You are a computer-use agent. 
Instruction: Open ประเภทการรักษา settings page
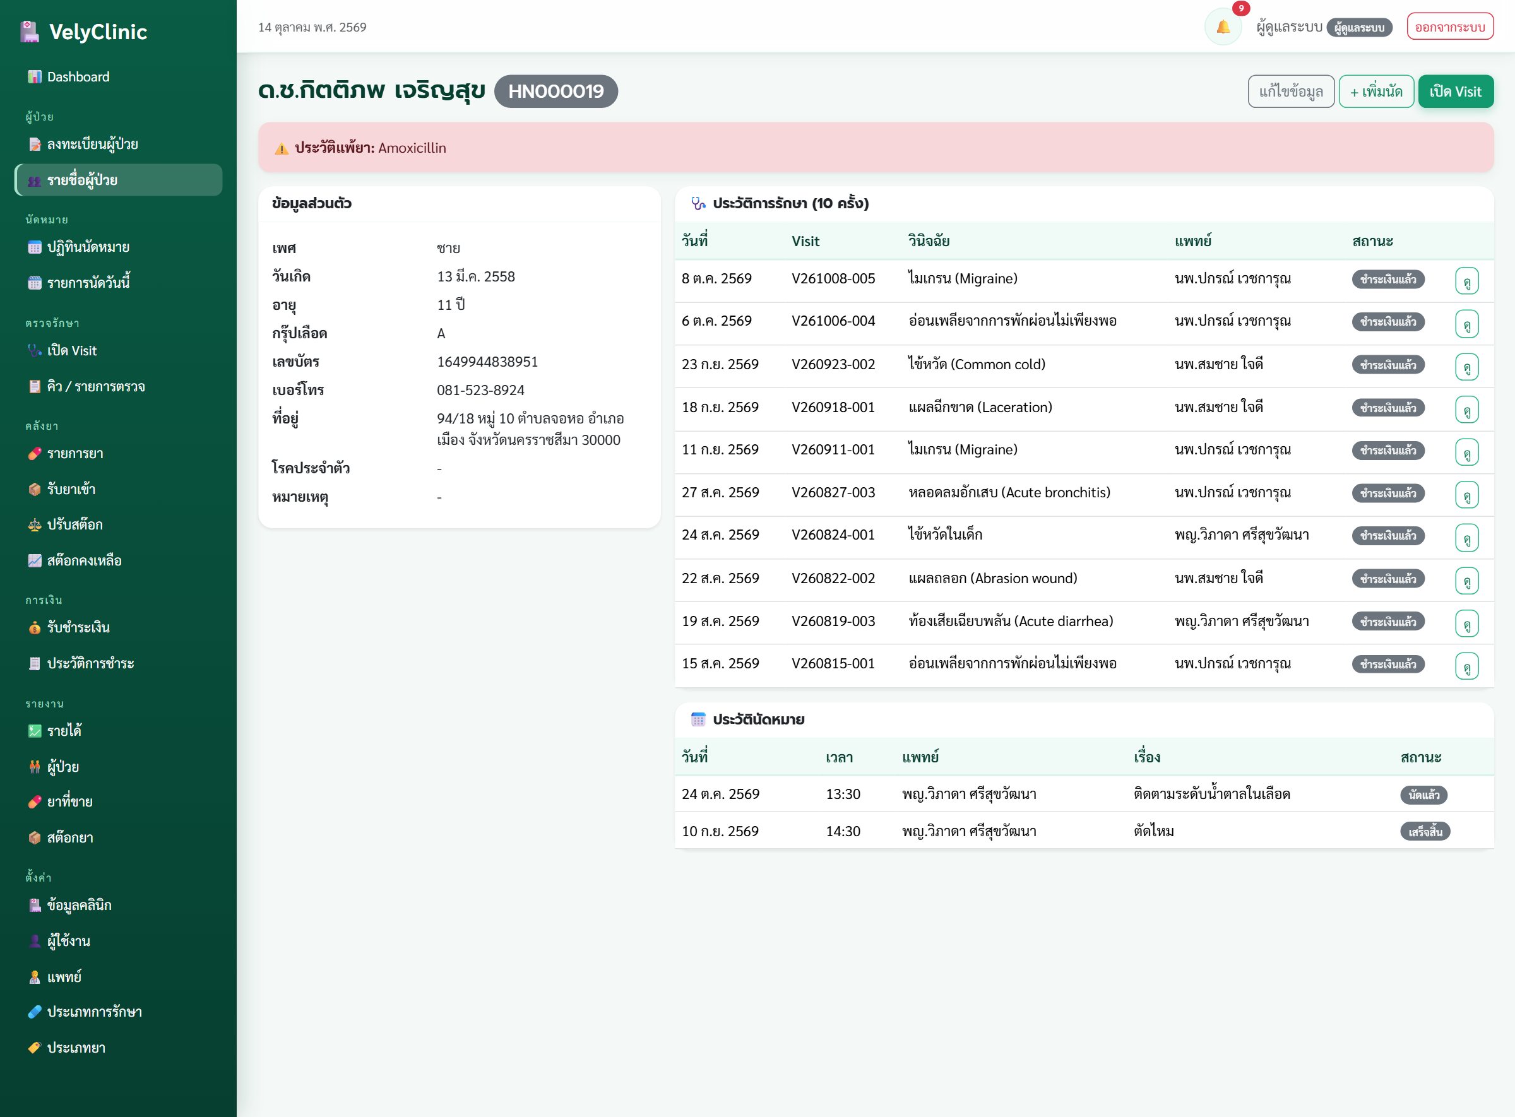click(x=119, y=1012)
